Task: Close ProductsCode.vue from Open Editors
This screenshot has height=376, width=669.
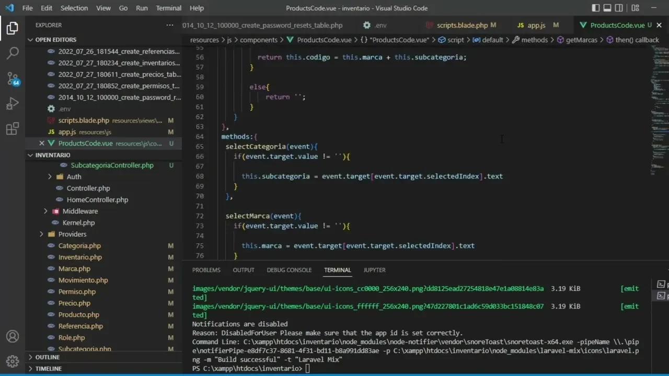Action: click(x=42, y=143)
